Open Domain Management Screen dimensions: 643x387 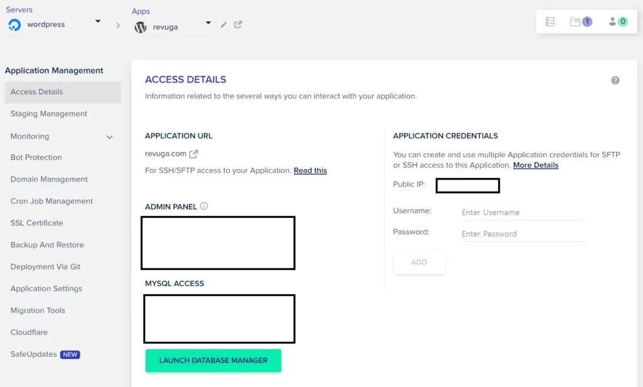tap(49, 179)
